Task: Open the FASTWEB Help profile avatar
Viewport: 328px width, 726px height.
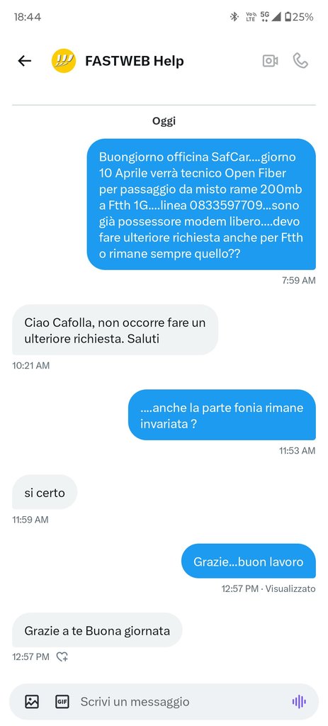Action: coord(63,61)
